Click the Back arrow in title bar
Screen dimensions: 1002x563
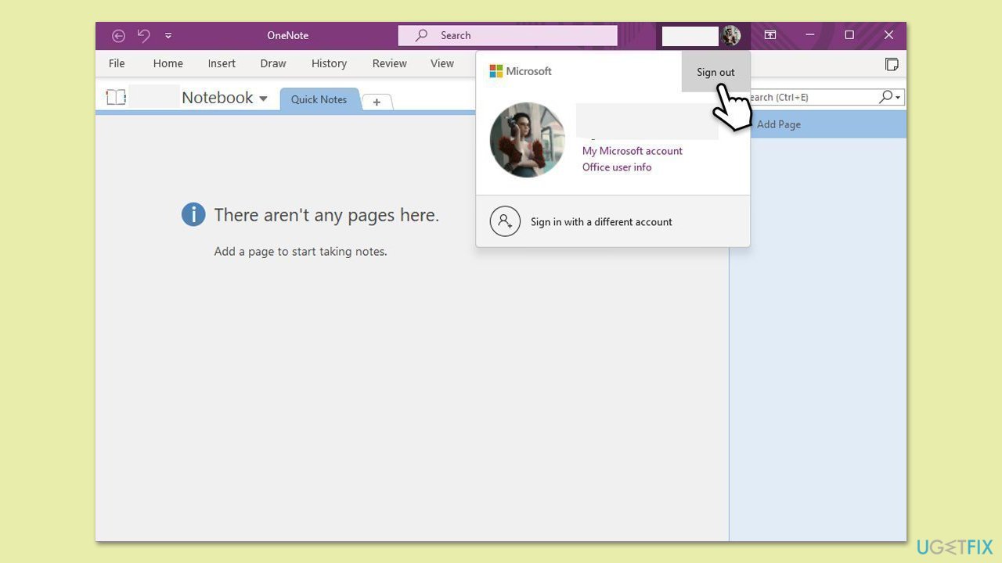click(x=118, y=35)
